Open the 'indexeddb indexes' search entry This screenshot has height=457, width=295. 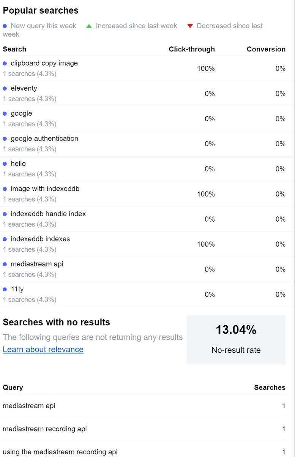pos(40,239)
